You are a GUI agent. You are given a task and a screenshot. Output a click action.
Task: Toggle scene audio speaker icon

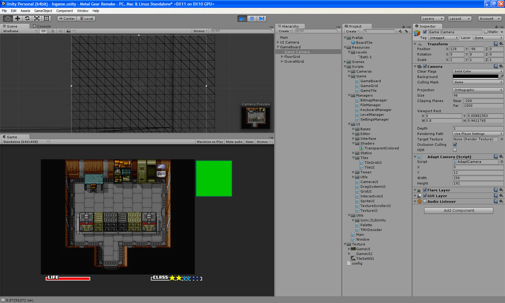pyautogui.click(x=60, y=31)
